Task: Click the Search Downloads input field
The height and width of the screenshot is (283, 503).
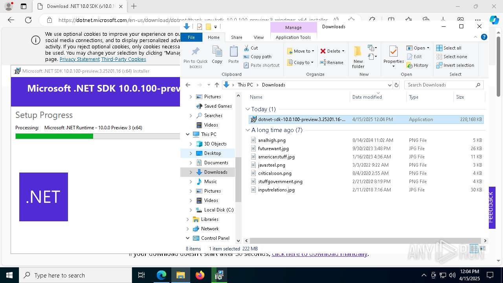Action: coord(440,85)
